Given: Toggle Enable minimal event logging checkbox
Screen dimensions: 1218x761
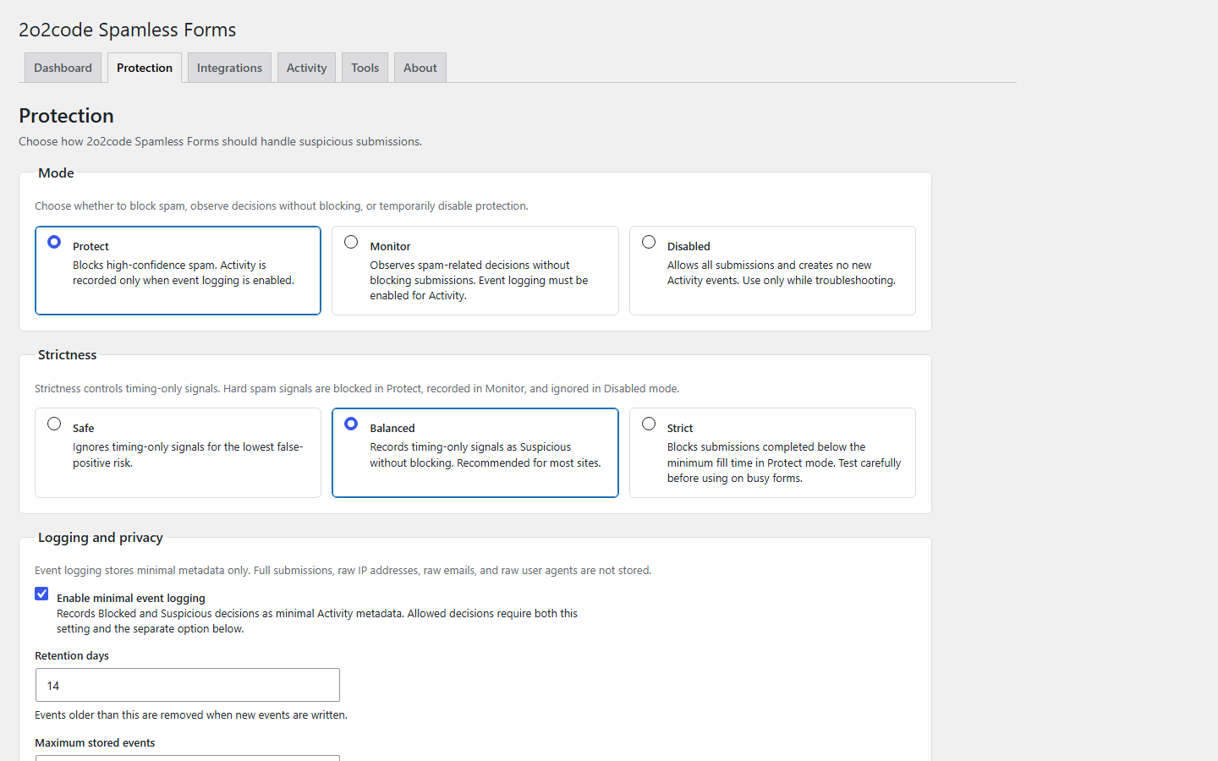Looking at the screenshot, I should click(41, 594).
